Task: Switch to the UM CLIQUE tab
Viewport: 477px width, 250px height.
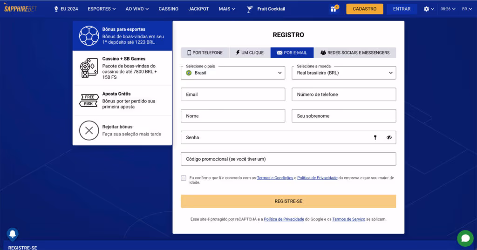Action: coord(250,53)
